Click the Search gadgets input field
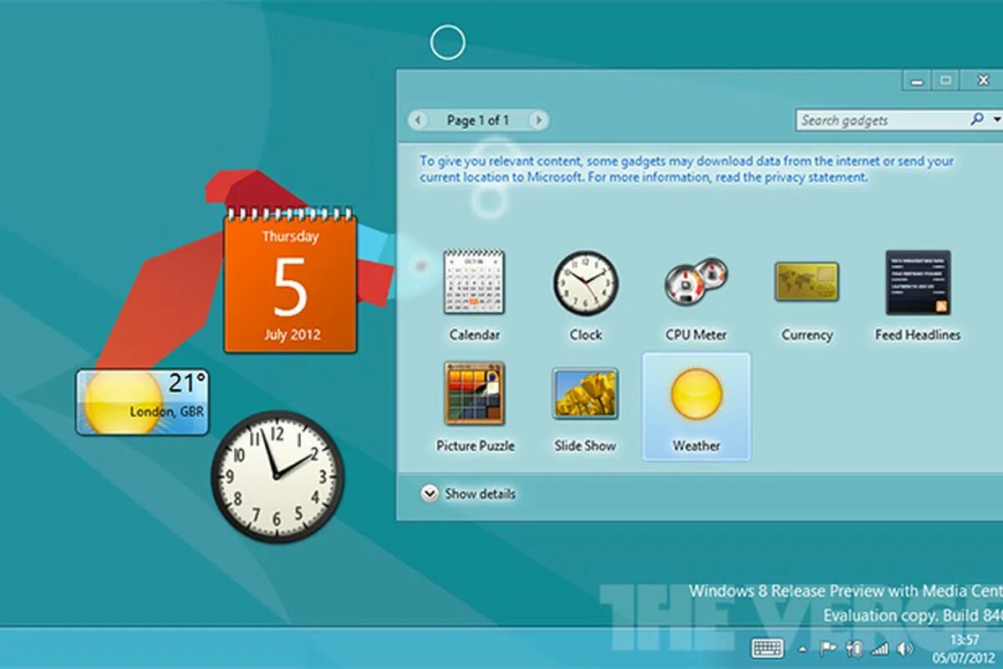The image size is (1003, 669). click(x=882, y=120)
